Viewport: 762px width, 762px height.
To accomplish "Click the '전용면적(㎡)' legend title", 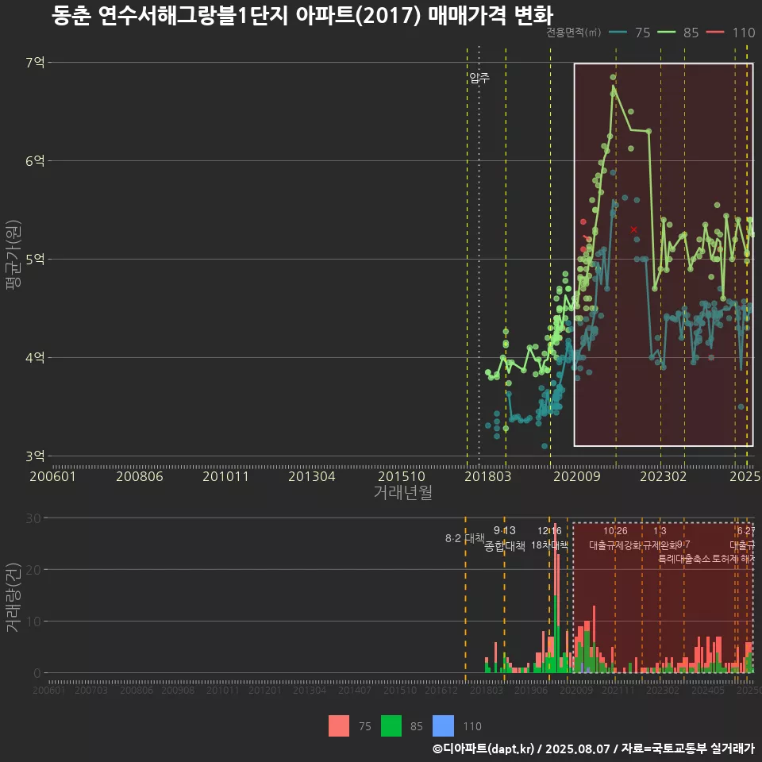I will point(573,33).
